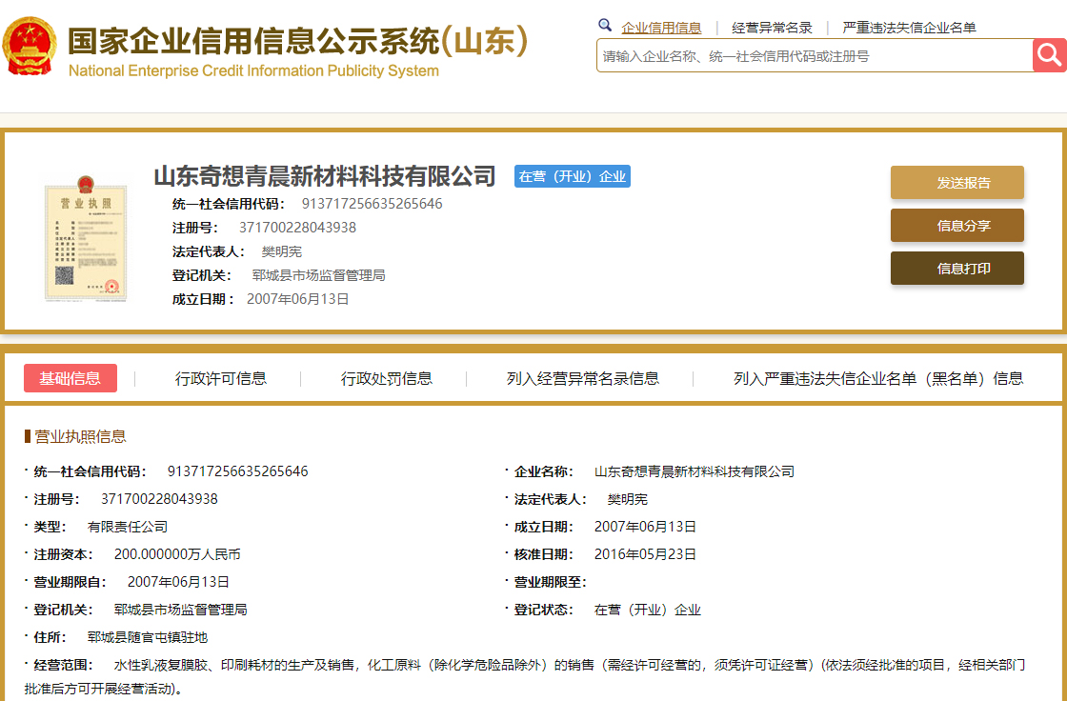
Task: Select the 经营异常名录 search category
Action: point(772,28)
